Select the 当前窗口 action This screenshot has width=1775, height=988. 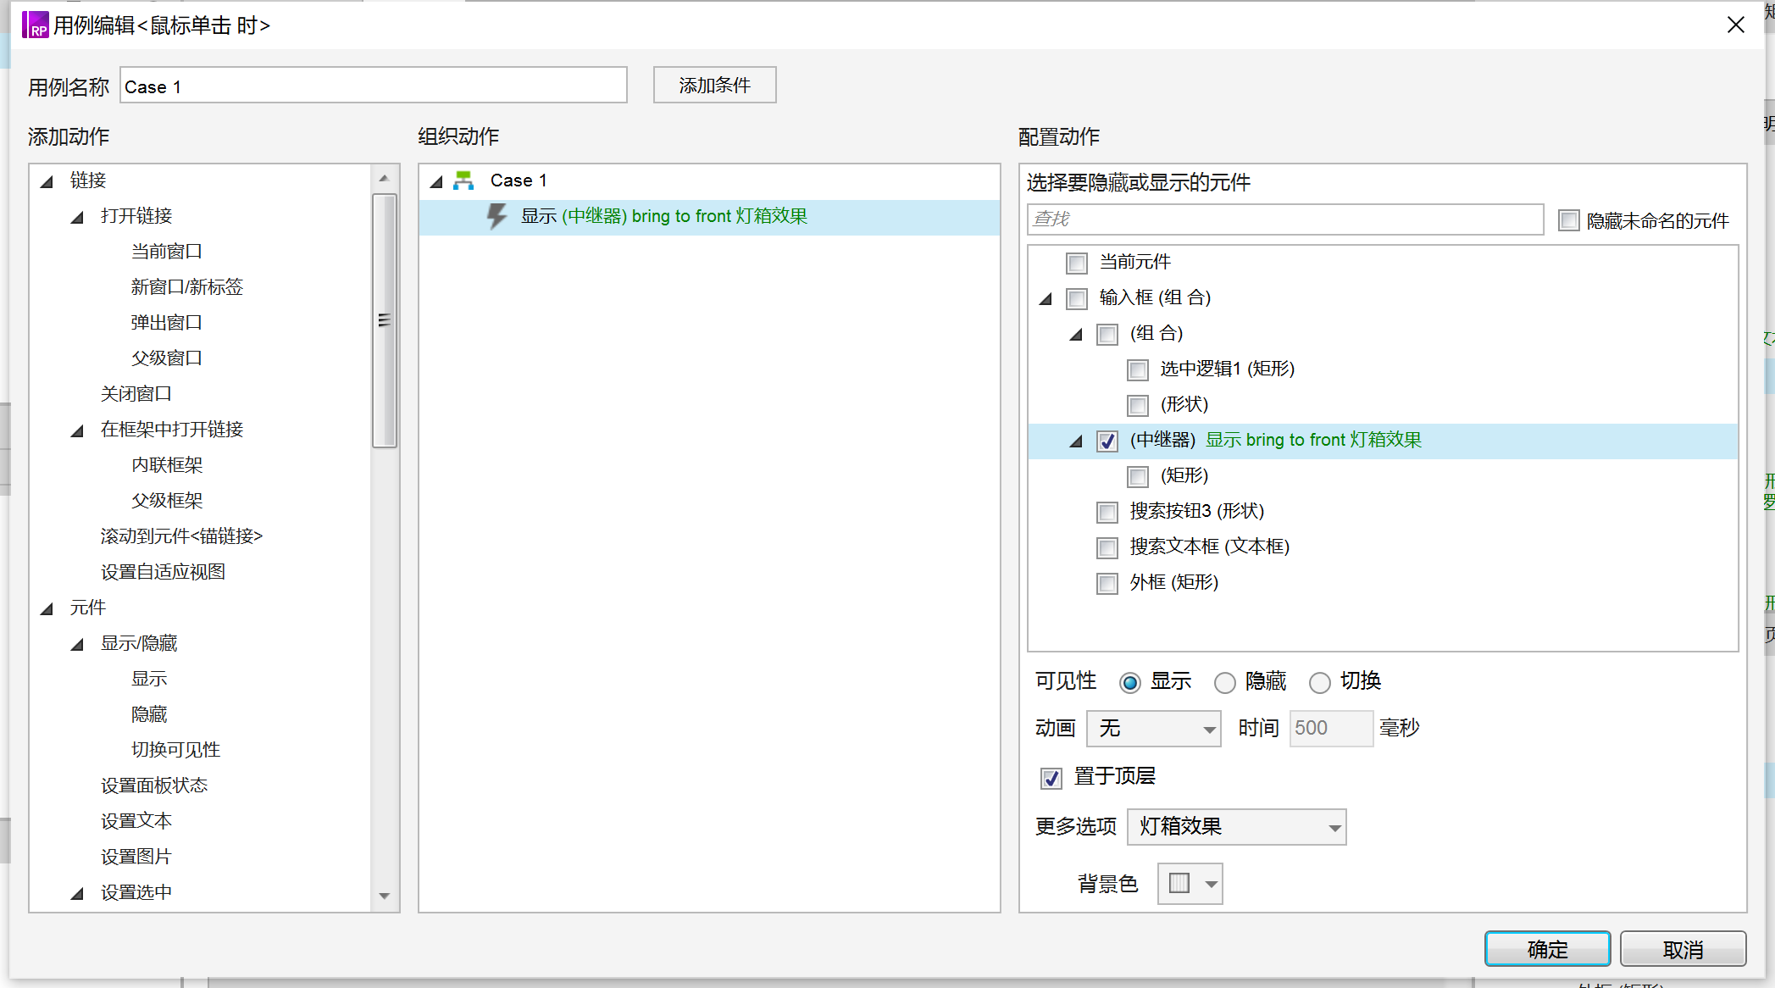click(x=167, y=252)
